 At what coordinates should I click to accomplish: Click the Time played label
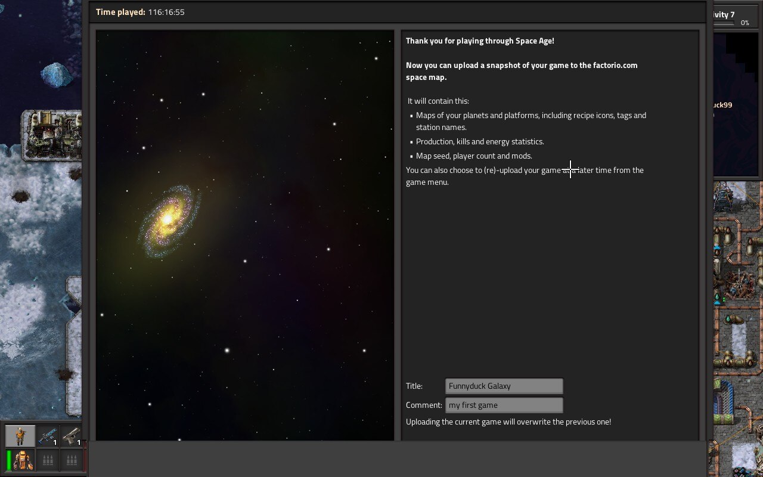point(120,12)
